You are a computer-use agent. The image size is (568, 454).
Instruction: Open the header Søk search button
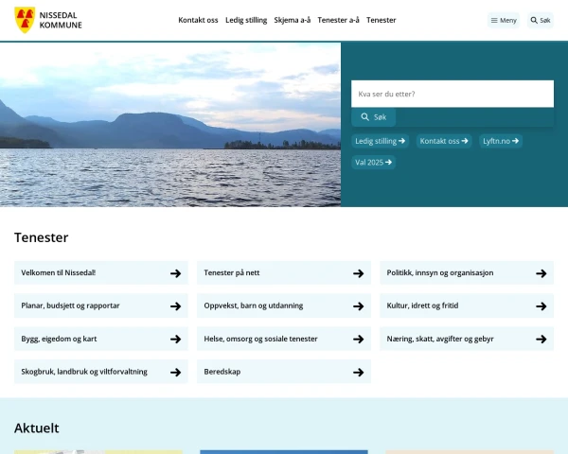pyautogui.click(x=540, y=20)
